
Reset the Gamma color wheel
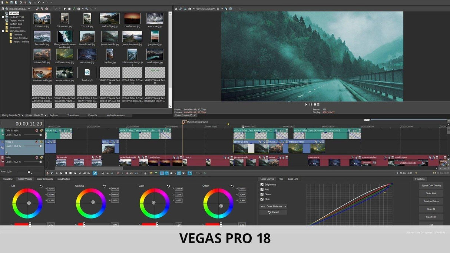click(105, 186)
